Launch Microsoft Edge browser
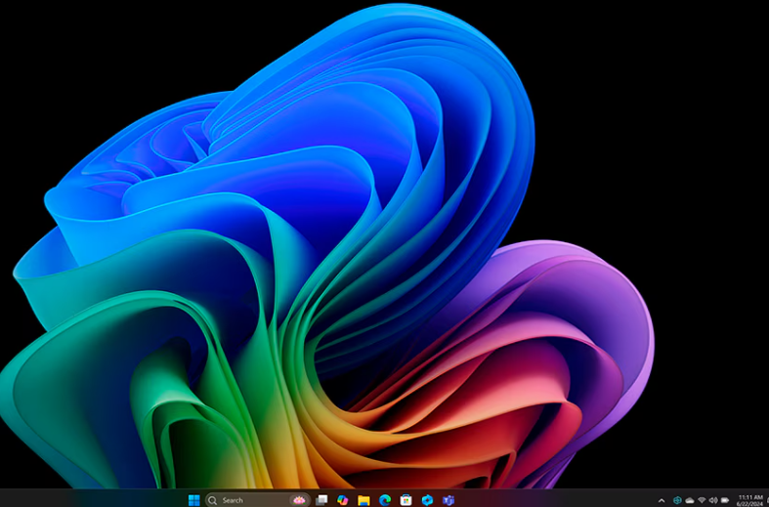This screenshot has height=507, width=769. pos(385,500)
